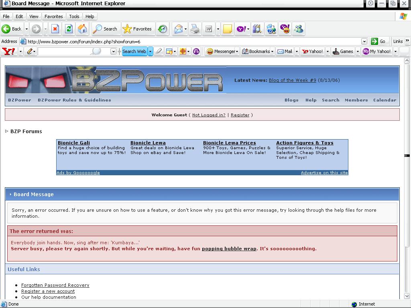Edit page with the Word icon
The image size is (411, 308).
tap(209, 29)
